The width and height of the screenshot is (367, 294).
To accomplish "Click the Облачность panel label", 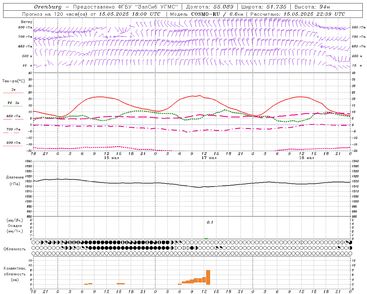I will 15,249.
